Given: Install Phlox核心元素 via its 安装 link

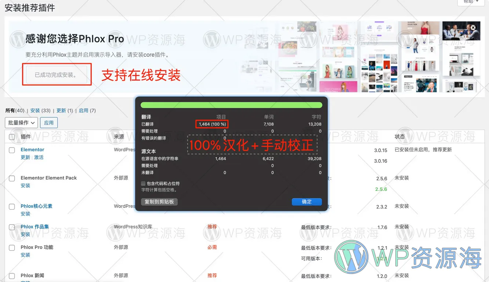Looking at the screenshot, I should (x=25, y=214).
